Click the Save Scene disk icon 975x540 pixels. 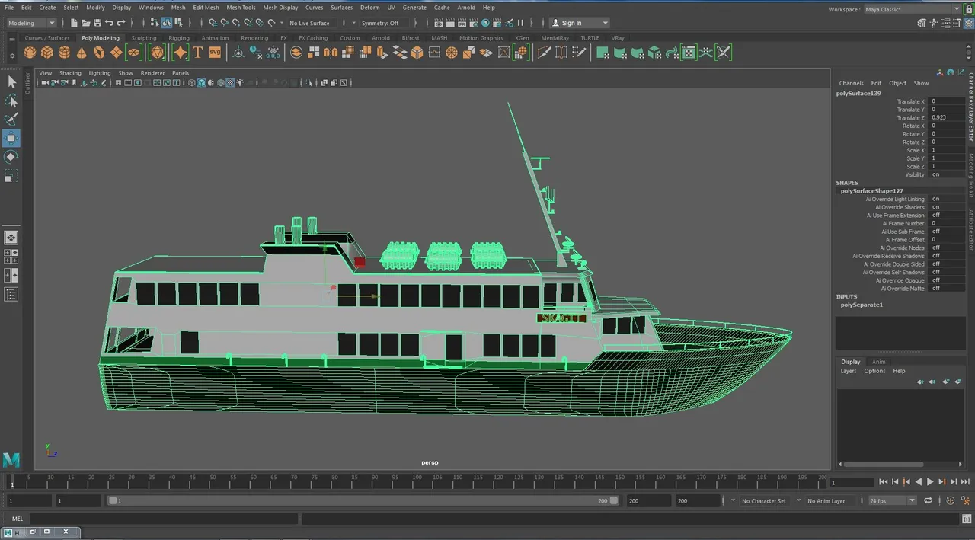[x=97, y=23]
